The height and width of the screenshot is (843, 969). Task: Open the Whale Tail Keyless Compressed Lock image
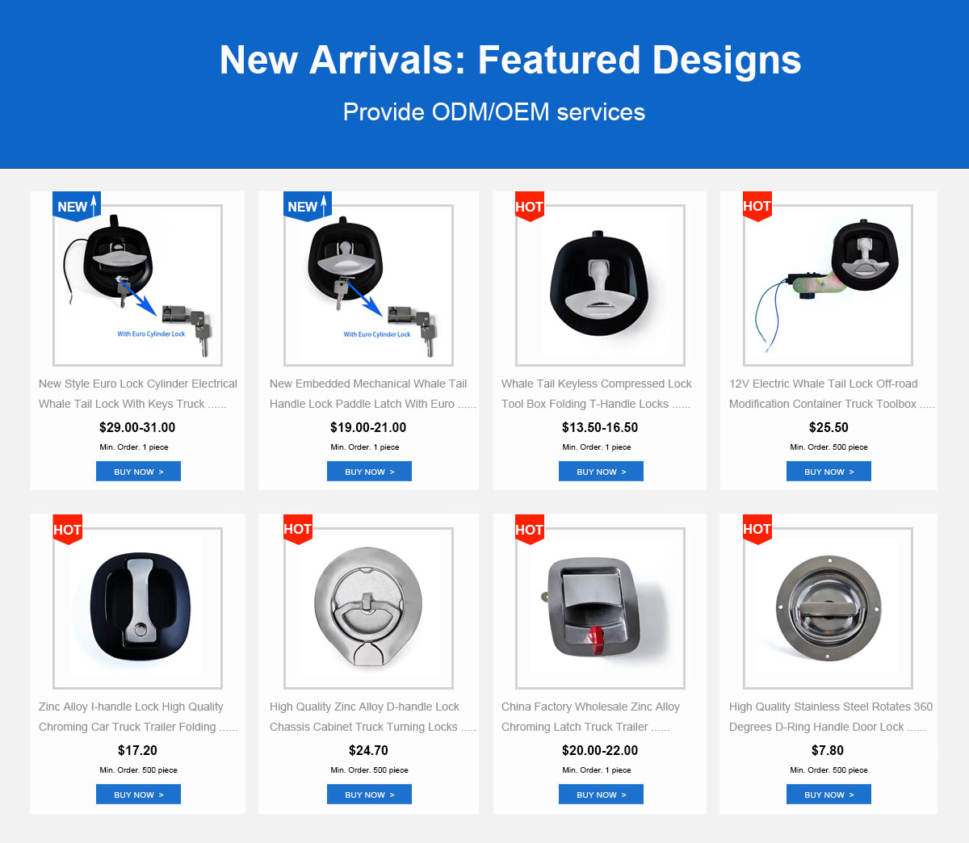600,285
